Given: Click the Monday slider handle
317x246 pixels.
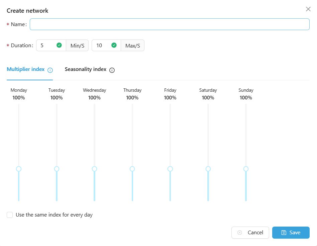Looking at the screenshot, I should [19, 169].
